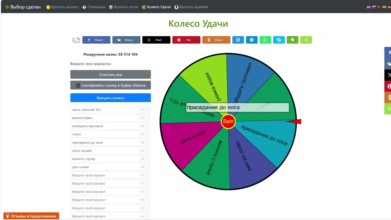This screenshot has width=391, height=220.
Task: Spin using the blue Вращать колесо button
Action: tap(111, 98)
